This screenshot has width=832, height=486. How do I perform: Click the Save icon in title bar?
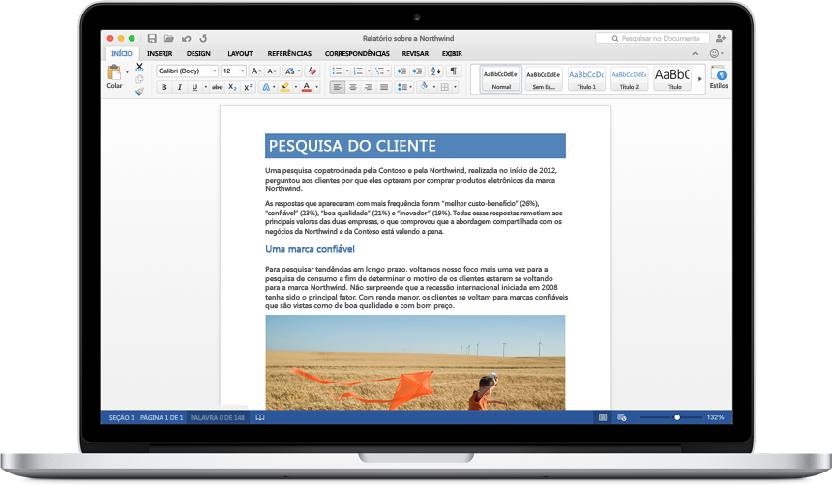click(152, 38)
